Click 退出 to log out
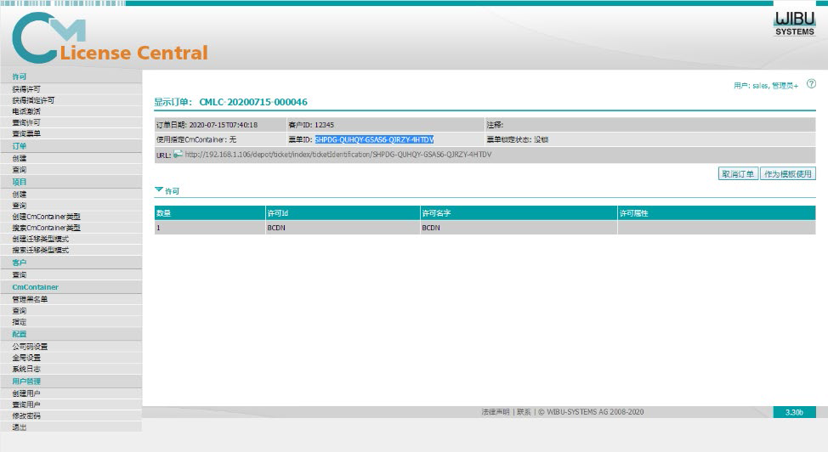Viewport: 828px width, 452px height. 20,427
